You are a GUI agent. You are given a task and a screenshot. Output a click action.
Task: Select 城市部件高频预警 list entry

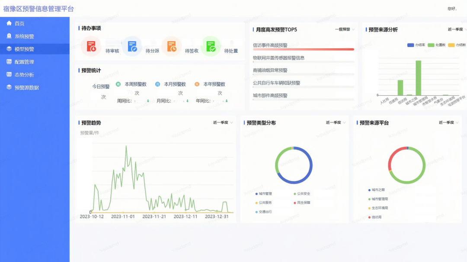[270, 95]
